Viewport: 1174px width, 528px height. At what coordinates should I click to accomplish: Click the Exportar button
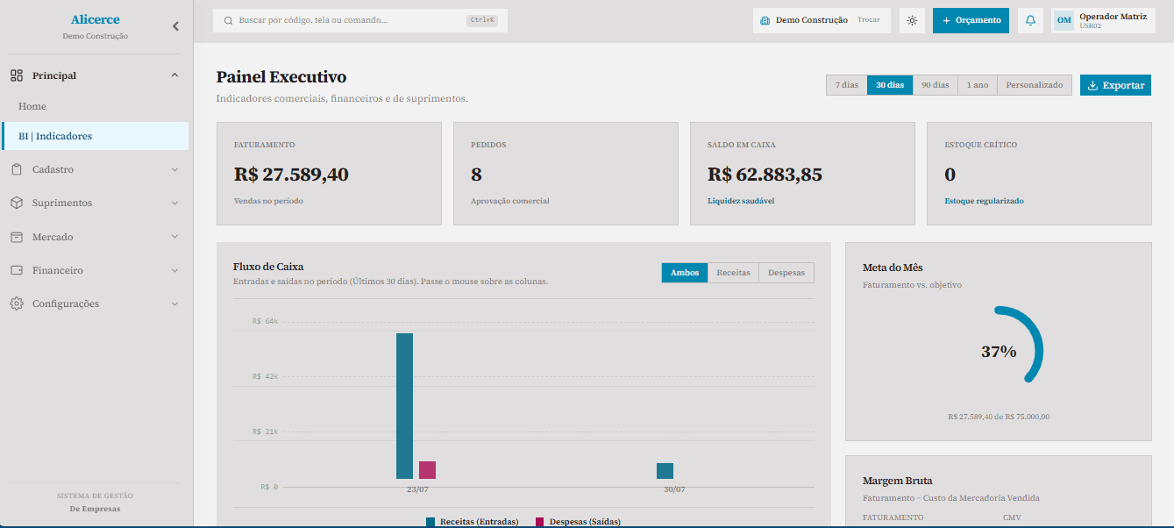click(x=1115, y=85)
